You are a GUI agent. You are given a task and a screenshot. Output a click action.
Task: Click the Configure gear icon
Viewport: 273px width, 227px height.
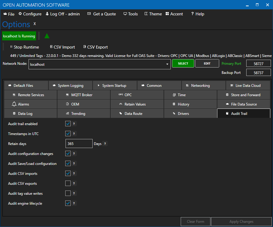tap(20, 14)
